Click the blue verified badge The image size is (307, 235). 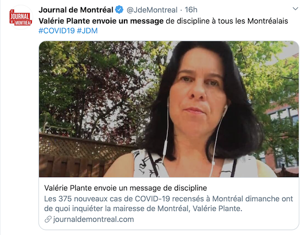pyautogui.click(x=119, y=10)
